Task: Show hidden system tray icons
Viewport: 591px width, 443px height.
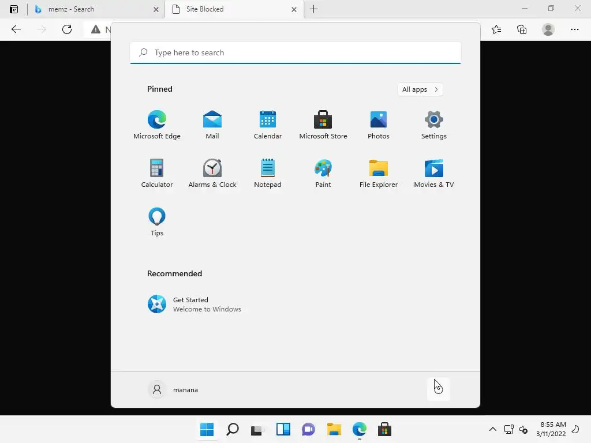Action: coord(493,429)
